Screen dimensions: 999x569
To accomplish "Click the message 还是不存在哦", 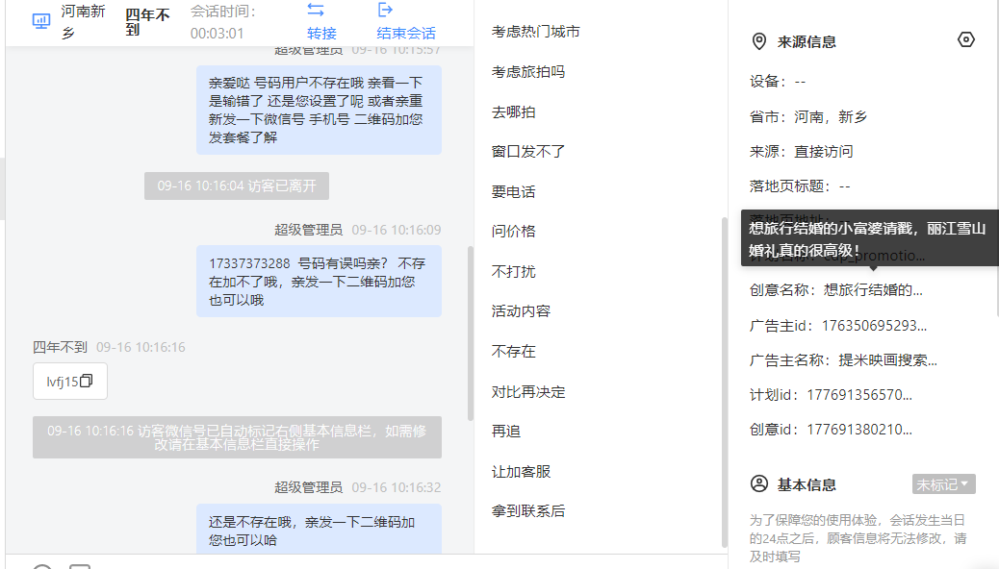I will click(x=319, y=529).
